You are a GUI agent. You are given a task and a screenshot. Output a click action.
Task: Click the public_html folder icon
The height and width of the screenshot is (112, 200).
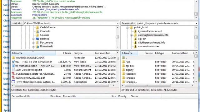[x=131, y=27]
